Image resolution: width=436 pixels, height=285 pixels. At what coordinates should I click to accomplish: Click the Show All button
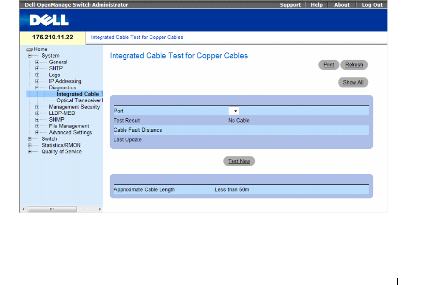pyautogui.click(x=353, y=82)
